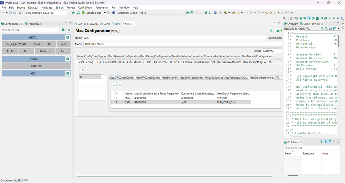345x183 pixels.
Task: Open the Reset Setting tab
Action: [x=85, y=62]
